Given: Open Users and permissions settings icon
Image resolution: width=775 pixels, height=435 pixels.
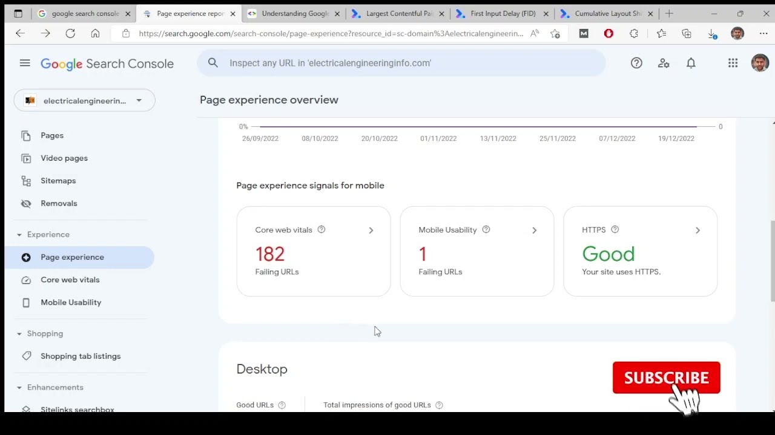Looking at the screenshot, I should (x=664, y=63).
